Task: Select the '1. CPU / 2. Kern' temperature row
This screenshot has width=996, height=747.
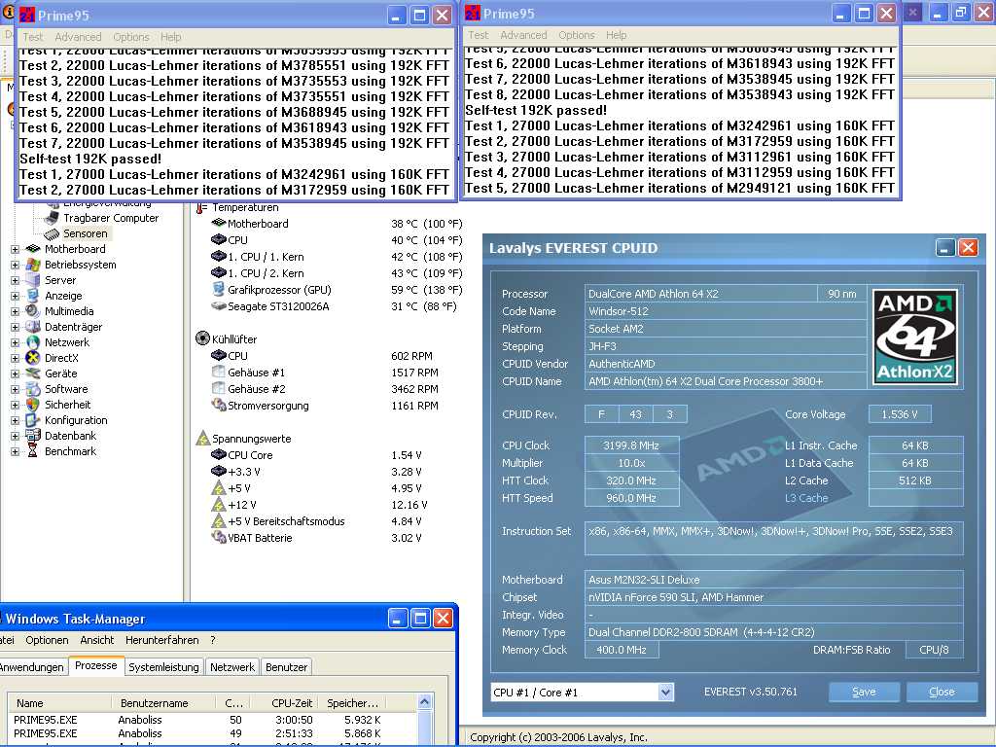Action: pyautogui.click(x=337, y=273)
